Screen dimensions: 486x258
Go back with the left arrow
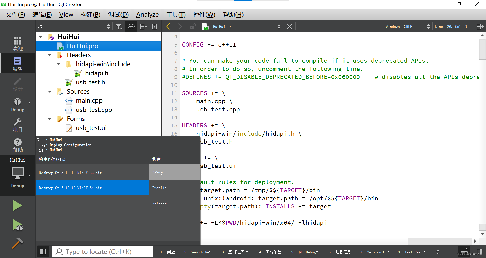168,26
